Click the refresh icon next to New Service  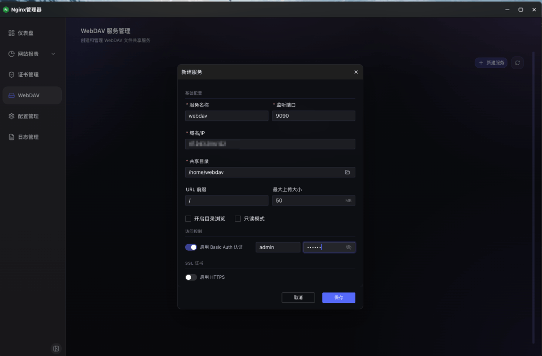pos(517,63)
